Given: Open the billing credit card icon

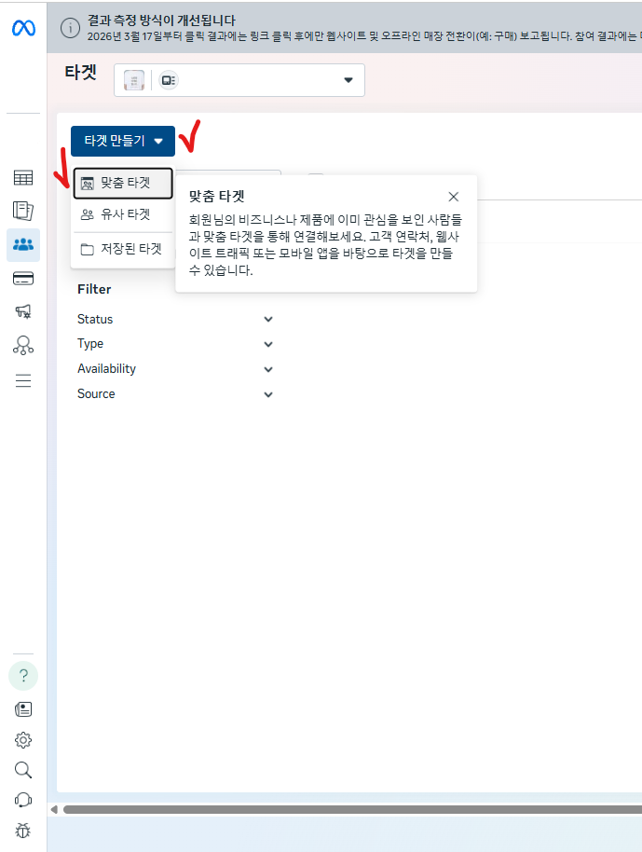Looking at the screenshot, I should coord(22,279).
